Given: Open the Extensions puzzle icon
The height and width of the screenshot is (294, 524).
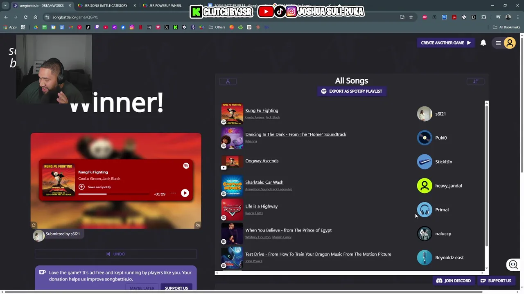Looking at the screenshot, I should (x=483, y=17).
